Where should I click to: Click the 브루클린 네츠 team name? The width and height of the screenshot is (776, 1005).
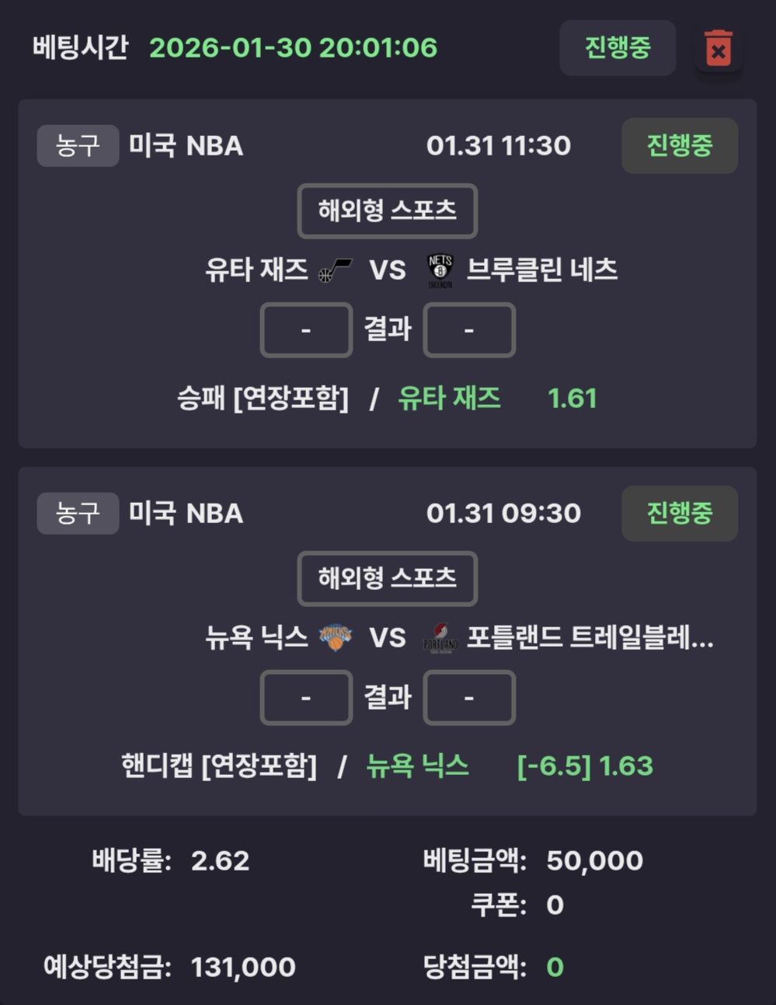coord(541,270)
